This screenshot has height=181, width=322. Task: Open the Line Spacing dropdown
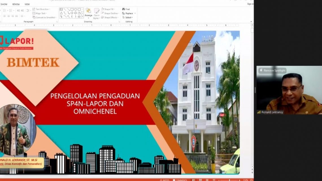(28, 10)
